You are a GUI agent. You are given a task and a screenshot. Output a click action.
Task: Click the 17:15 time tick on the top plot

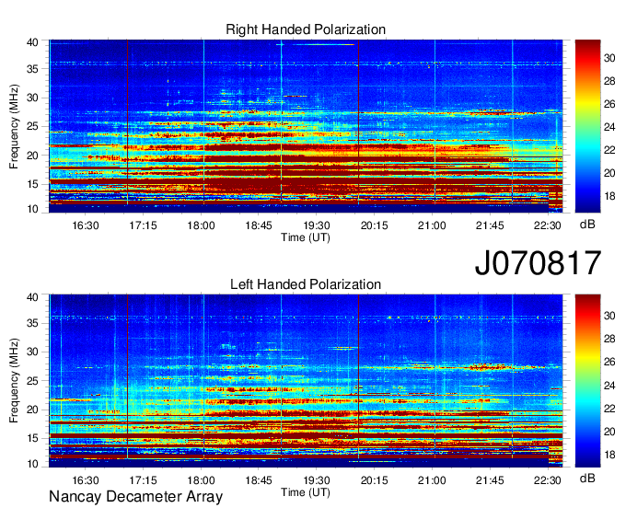click(x=143, y=225)
